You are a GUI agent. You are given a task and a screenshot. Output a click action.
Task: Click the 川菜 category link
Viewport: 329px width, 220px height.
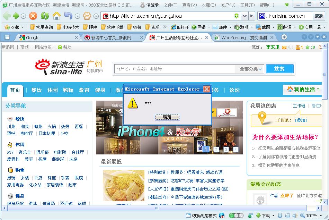[11, 127]
